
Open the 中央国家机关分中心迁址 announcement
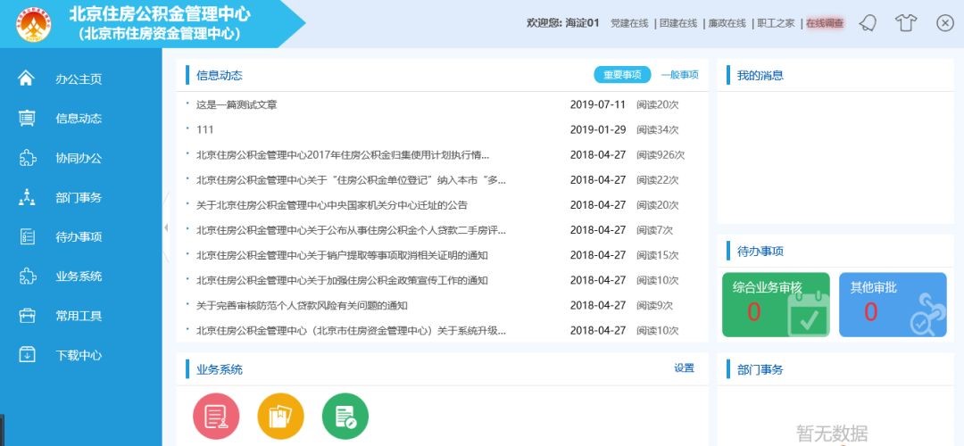point(332,205)
